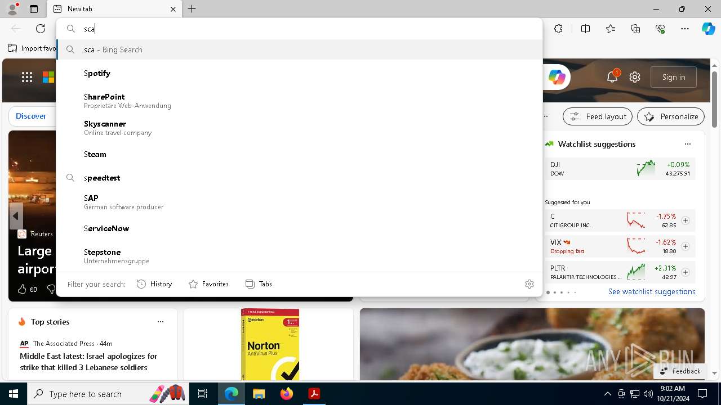
Task: Open the browser profile icon
Action: (x=12, y=9)
